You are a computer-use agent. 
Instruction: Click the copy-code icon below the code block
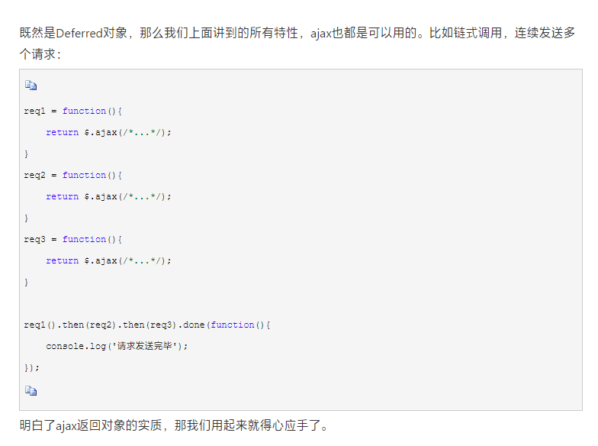click(31, 391)
